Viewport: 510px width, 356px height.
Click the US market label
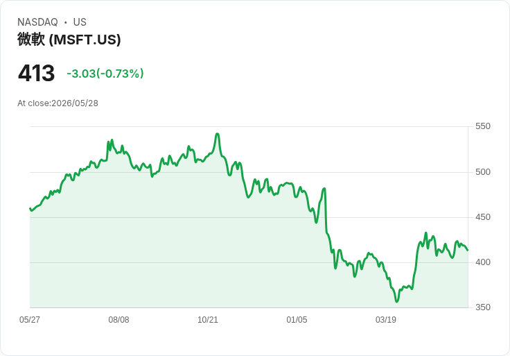pos(80,22)
